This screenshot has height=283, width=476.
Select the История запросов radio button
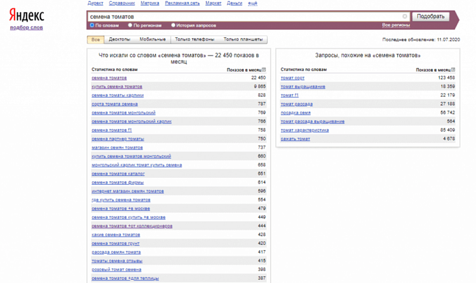[173, 25]
